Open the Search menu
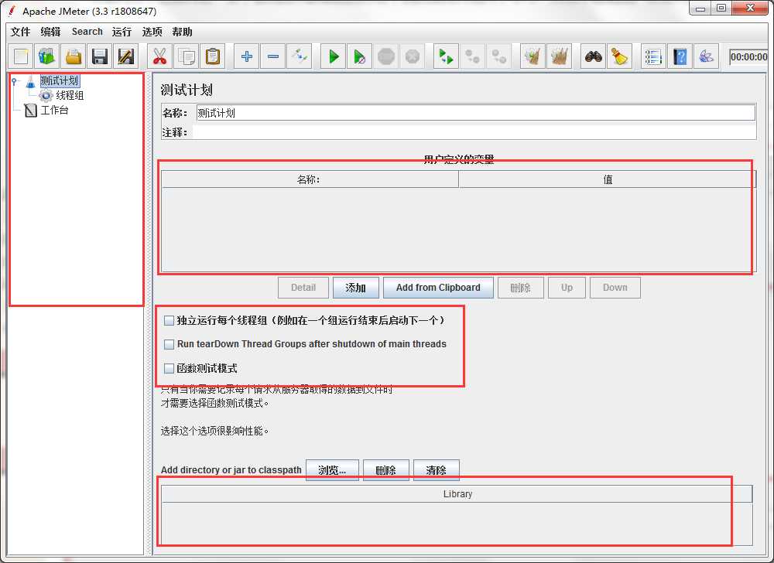Image resolution: width=774 pixels, height=563 pixels. [x=87, y=32]
